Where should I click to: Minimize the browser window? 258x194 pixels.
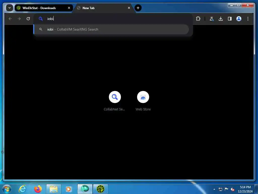(232, 5)
